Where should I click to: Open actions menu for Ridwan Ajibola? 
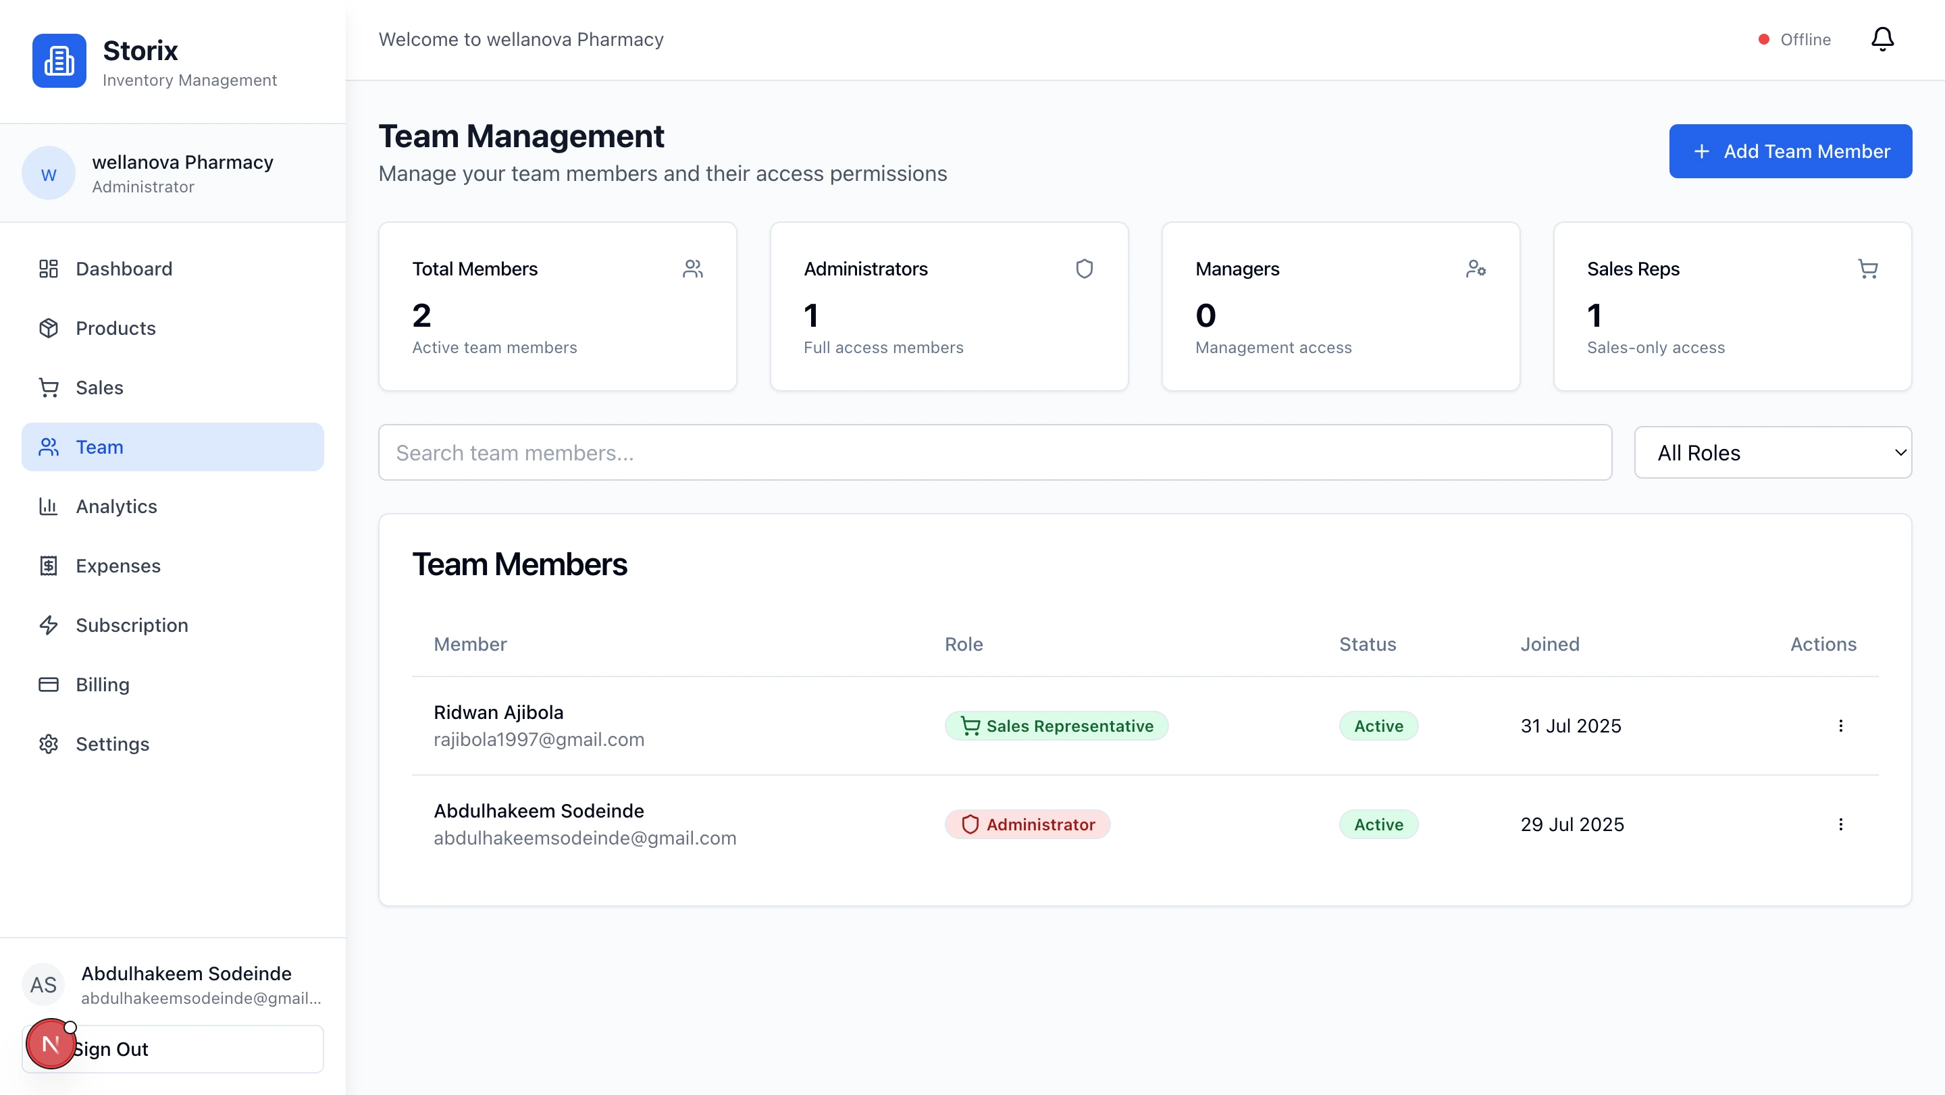[1840, 725]
